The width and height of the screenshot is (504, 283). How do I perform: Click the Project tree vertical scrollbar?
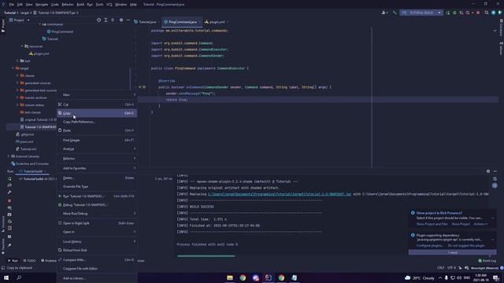(130, 79)
